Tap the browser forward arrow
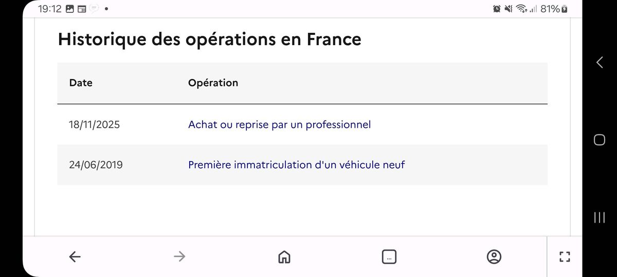 coord(179,256)
